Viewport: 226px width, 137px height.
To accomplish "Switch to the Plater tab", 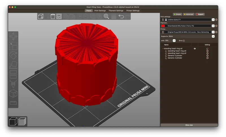I will tap(89, 11).
